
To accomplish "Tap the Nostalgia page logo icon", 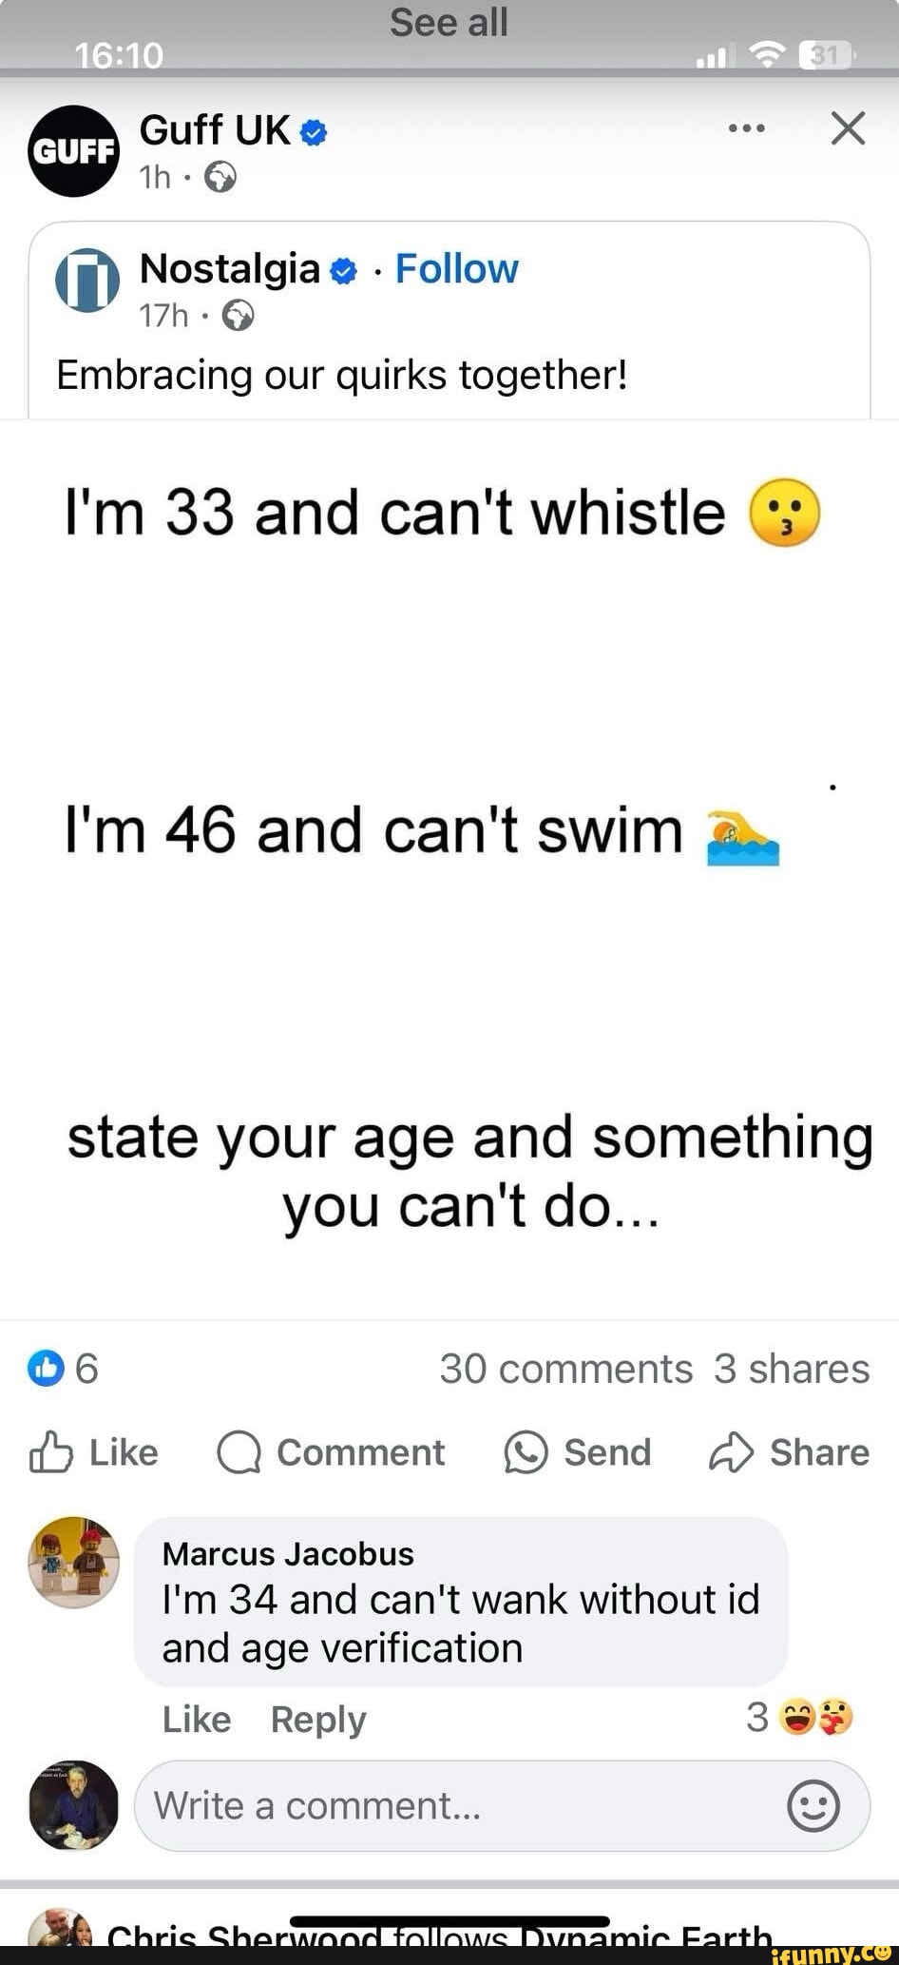I will click(x=87, y=281).
